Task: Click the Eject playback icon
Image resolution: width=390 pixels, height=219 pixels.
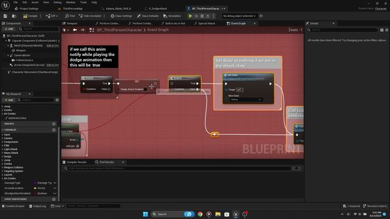Action: tap(208, 16)
